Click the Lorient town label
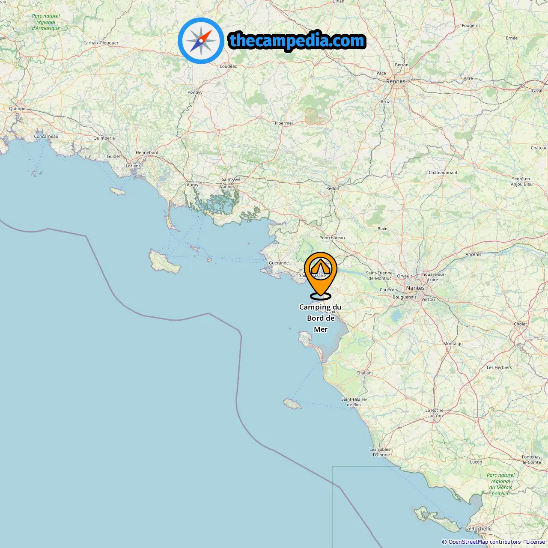The width and height of the screenshot is (548, 548). point(133,166)
